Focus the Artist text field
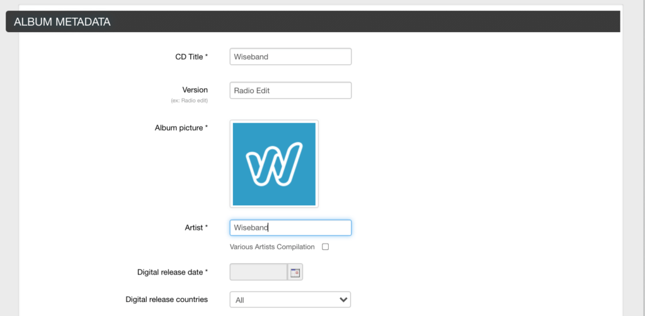 click(x=290, y=228)
